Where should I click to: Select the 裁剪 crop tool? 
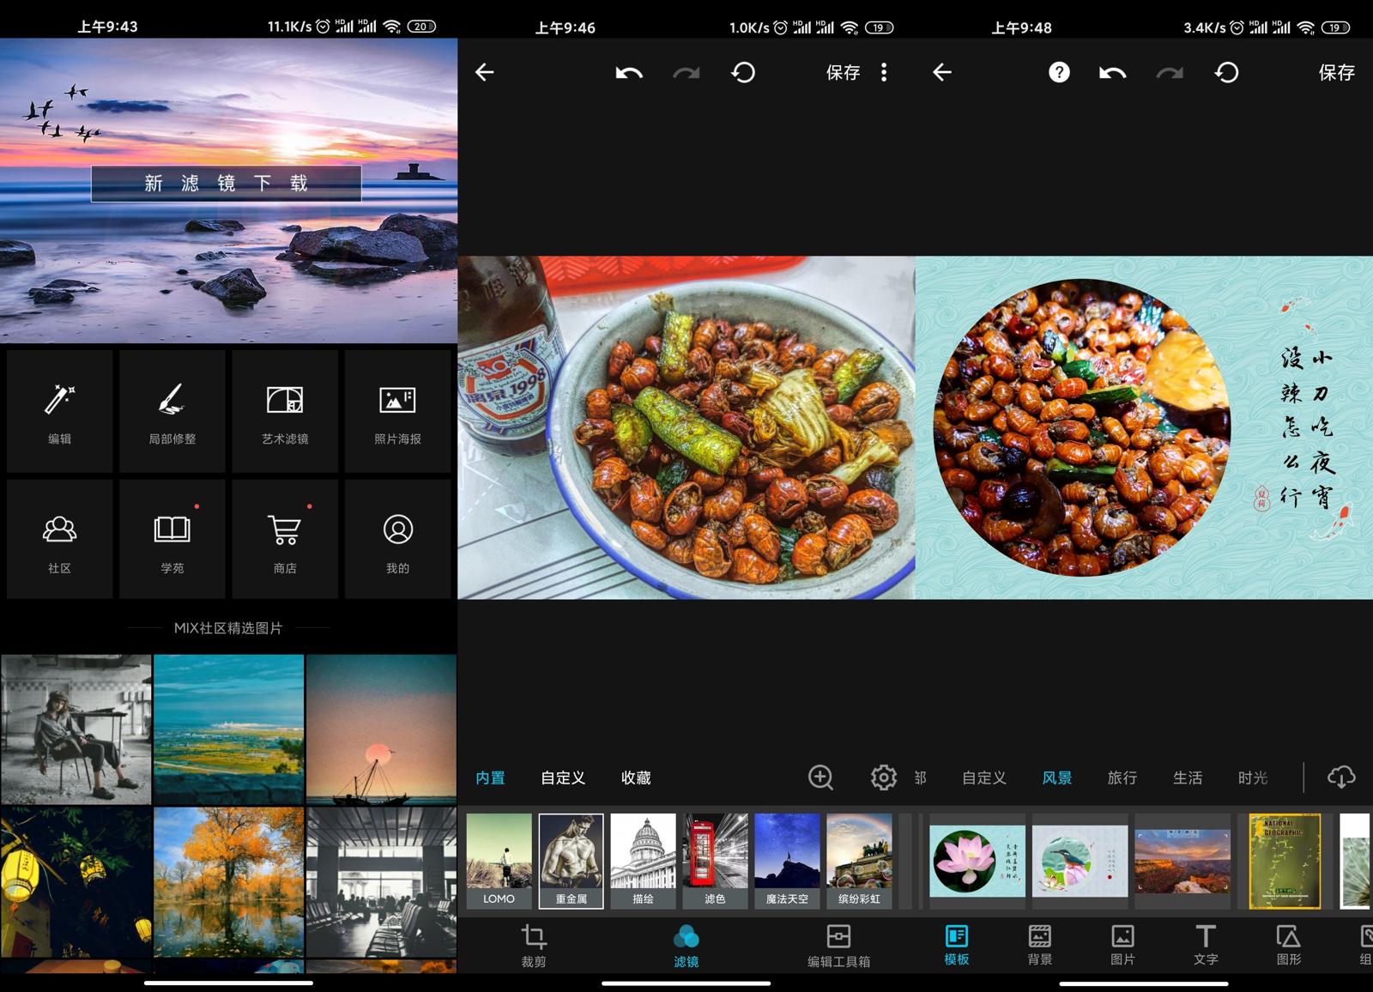(533, 945)
